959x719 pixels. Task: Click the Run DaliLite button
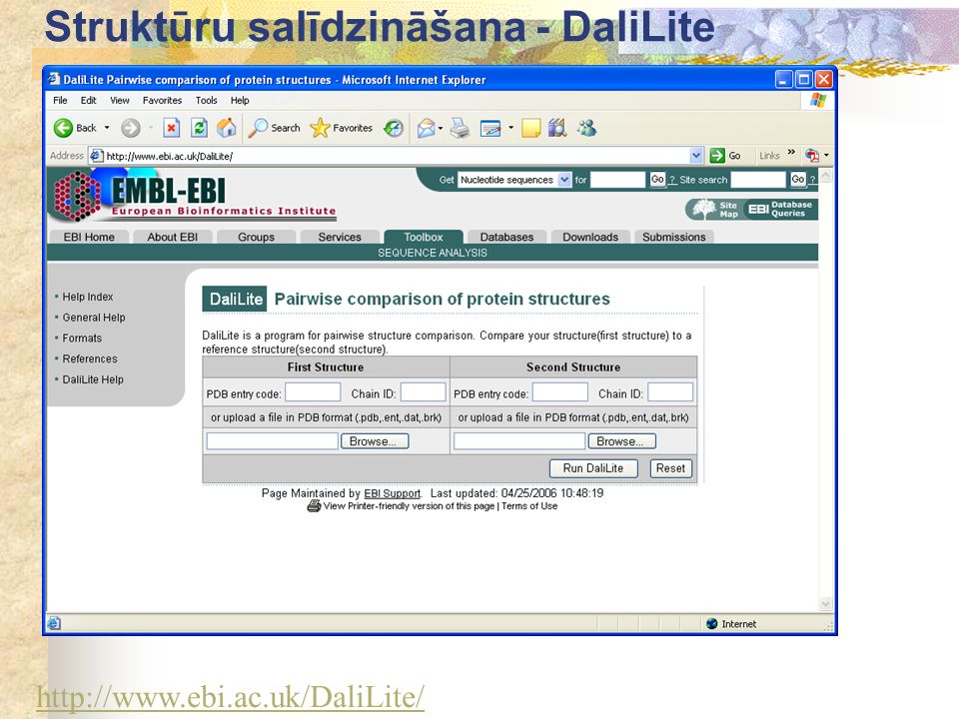593,468
